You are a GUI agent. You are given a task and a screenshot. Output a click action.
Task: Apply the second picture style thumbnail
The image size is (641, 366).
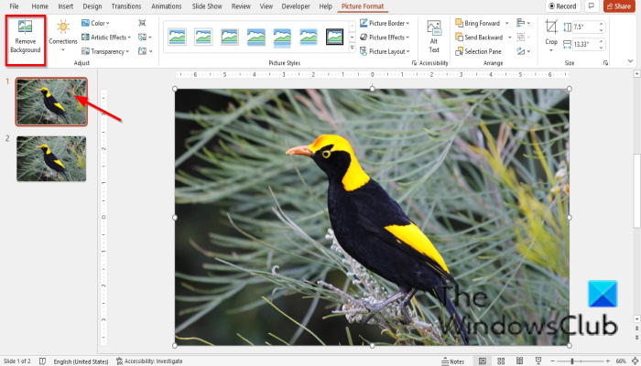coord(203,38)
